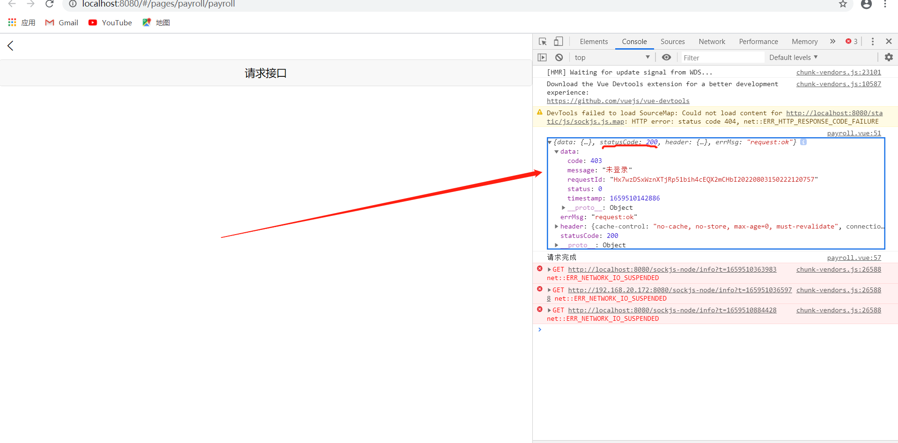Screen dimensions: 898x443
Task: Reload the page with the refresh icon
Action: click(49, 4)
